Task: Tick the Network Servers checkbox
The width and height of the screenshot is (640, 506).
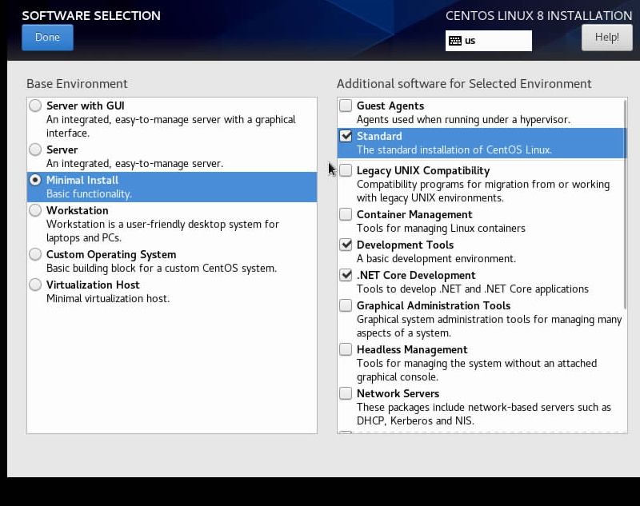Action: coord(346,393)
